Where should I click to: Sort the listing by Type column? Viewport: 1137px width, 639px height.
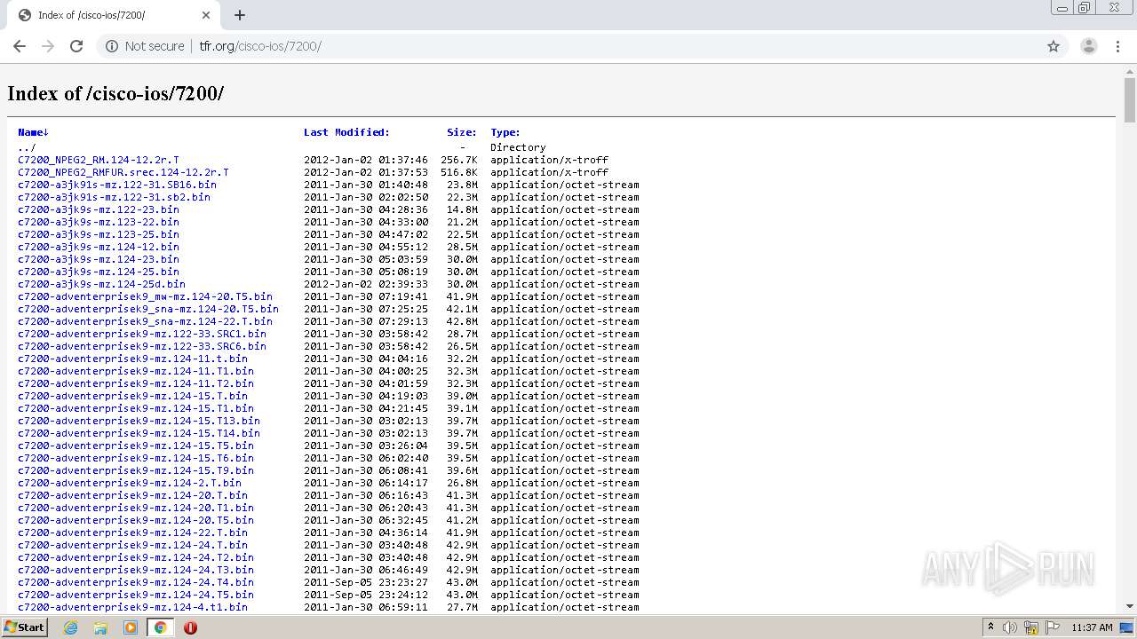coord(505,132)
